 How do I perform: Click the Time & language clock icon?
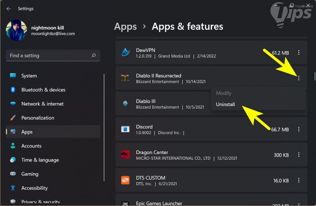click(13, 160)
